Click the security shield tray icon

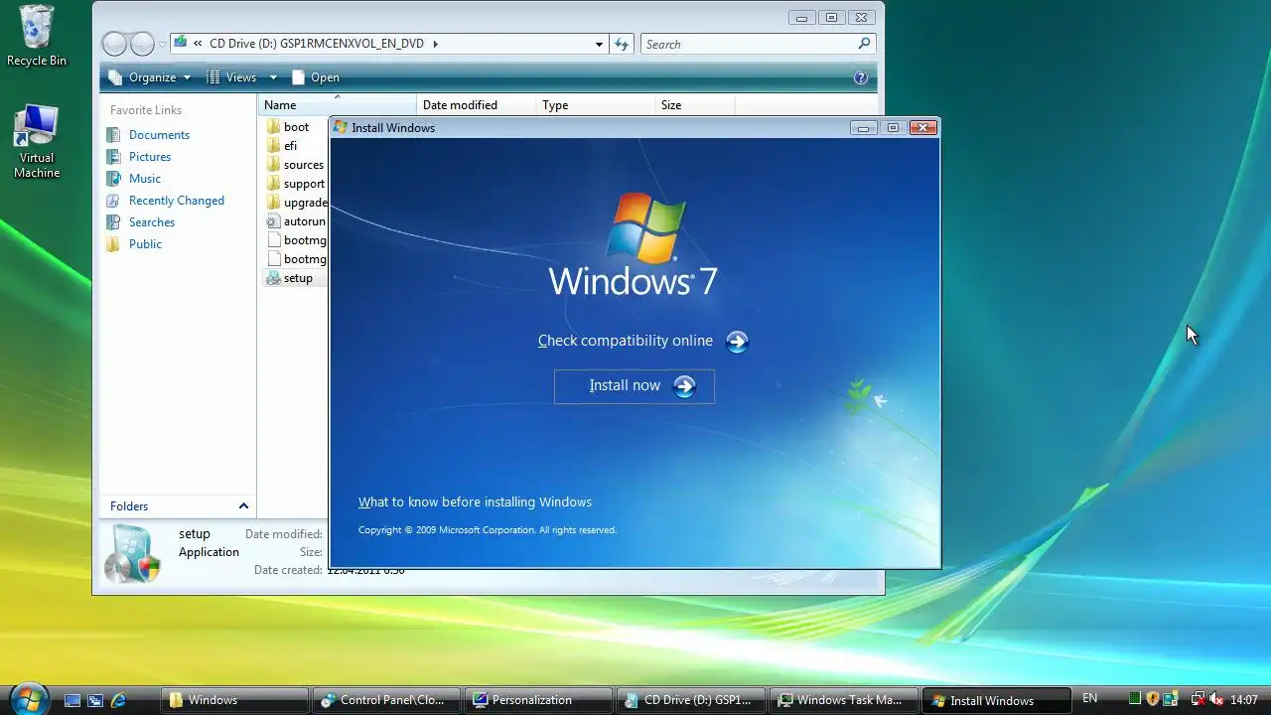(1153, 700)
